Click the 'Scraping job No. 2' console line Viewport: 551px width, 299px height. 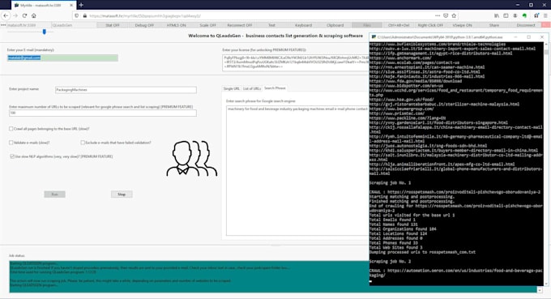390,262
